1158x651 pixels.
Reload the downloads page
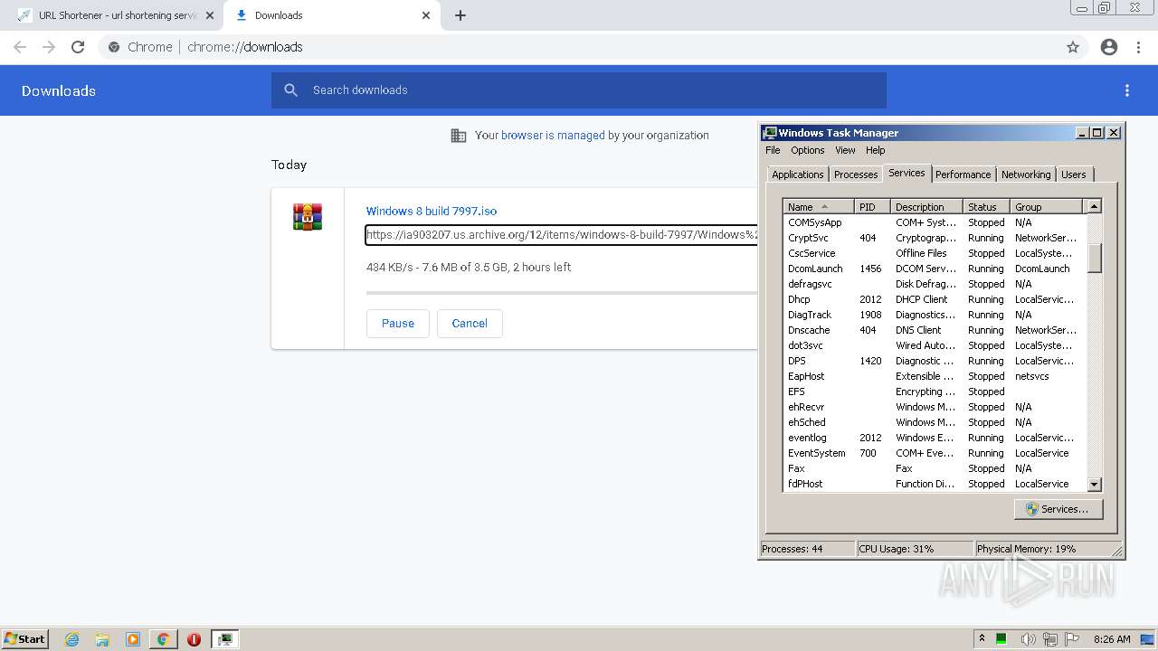pos(78,47)
